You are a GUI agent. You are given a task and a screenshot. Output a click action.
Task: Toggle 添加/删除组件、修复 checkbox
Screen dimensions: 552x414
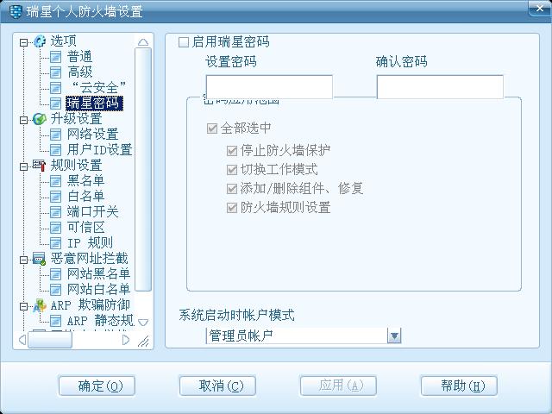click(232, 189)
